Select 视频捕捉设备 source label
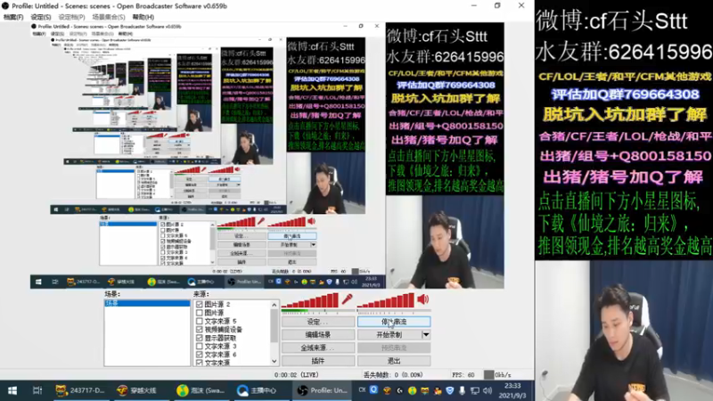The height and width of the screenshot is (401, 713). 224,329
